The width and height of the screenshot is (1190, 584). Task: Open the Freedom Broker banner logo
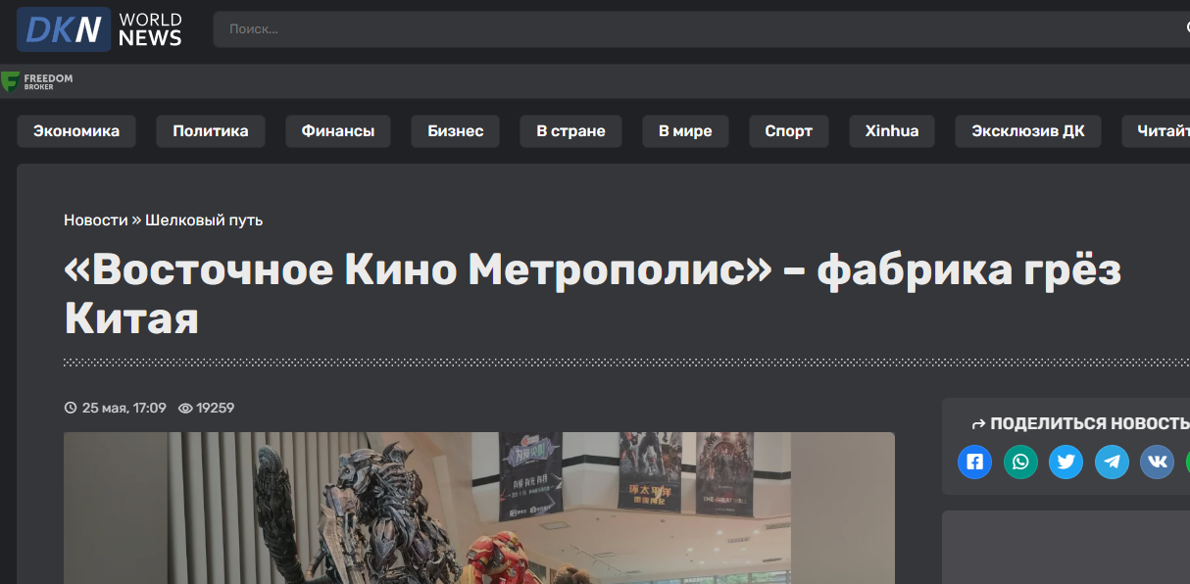click(37, 81)
